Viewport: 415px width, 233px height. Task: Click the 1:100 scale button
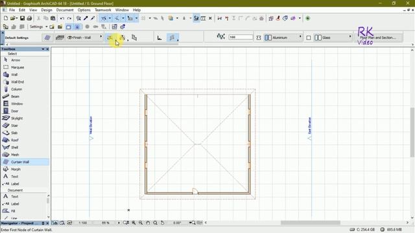click(83, 223)
